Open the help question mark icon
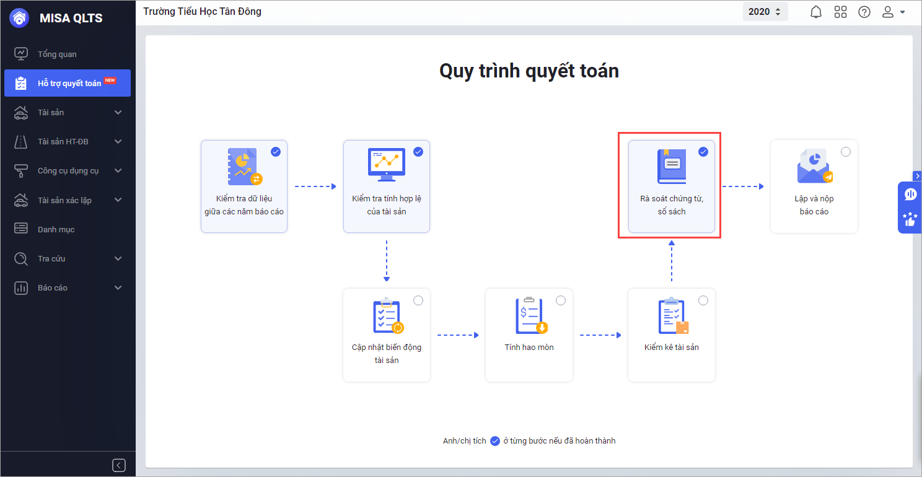The height and width of the screenshot is (477, 922). pyautogui.click(x=864, y=12)
